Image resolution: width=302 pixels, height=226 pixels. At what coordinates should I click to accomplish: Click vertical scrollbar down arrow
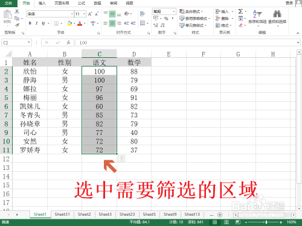pyautogui.click(x=299, y=209)
